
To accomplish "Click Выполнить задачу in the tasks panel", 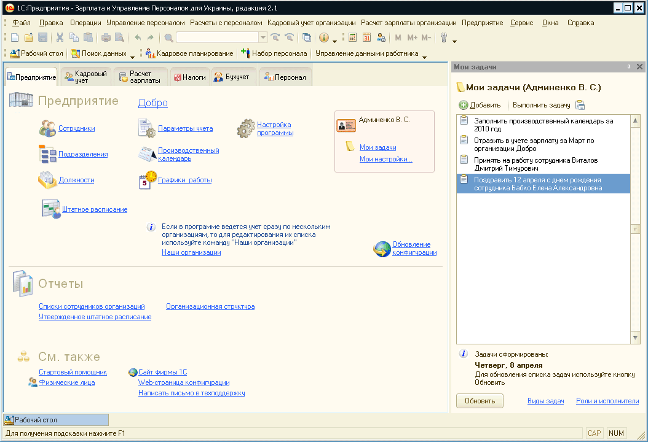I will 542,105.
